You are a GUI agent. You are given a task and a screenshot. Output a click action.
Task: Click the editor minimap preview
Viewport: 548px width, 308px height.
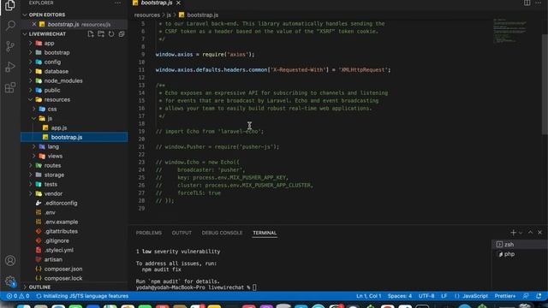(509, 31)
